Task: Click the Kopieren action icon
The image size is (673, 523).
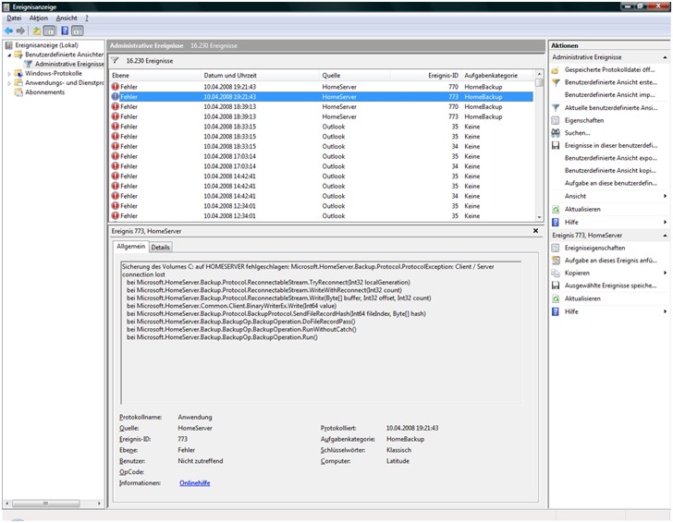Action: 556,273
